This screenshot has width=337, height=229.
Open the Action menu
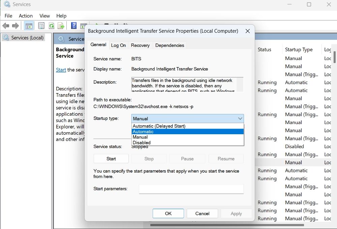26,16
